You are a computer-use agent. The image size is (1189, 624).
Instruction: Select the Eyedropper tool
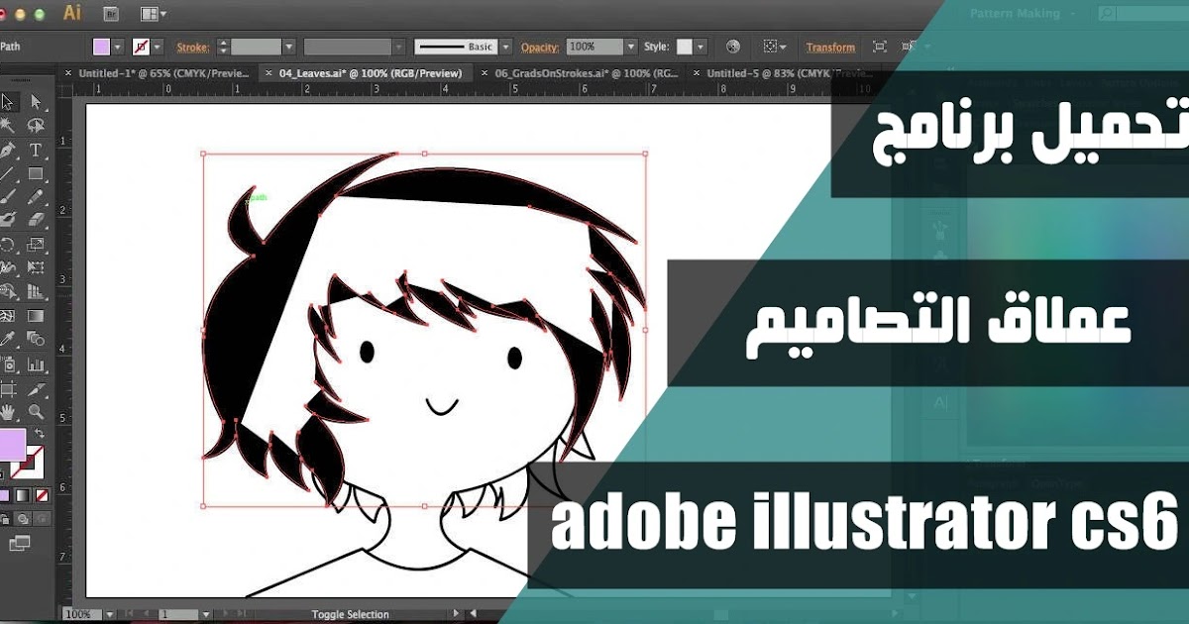point(8,340)
